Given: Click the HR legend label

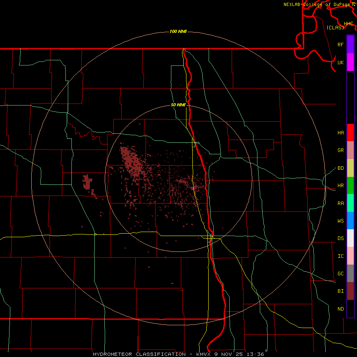Looking at the screenshot, I should [340, 186].
